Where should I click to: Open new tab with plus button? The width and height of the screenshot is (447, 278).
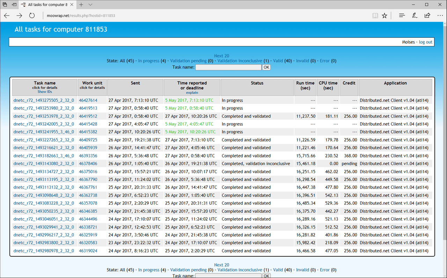81,5
